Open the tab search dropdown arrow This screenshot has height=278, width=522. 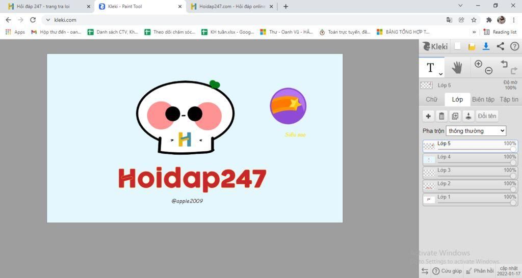(x=460, y=6)
